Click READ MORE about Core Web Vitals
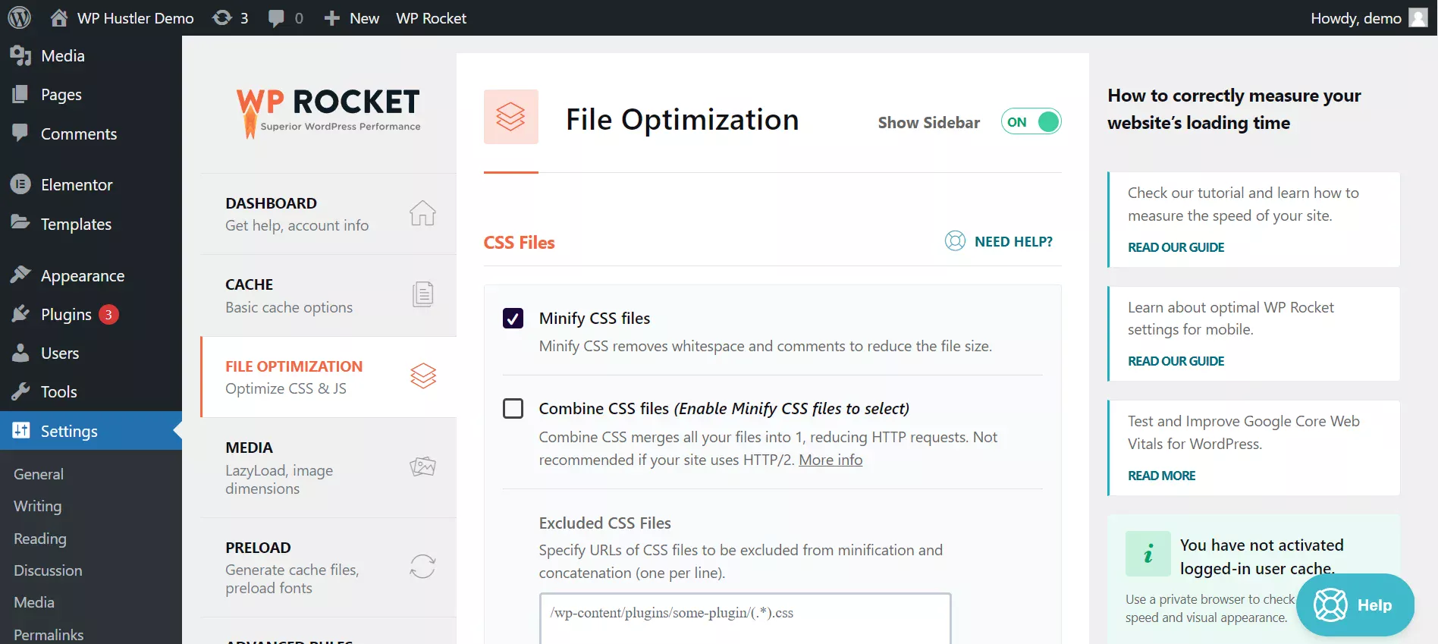The image size is (1438, 644). (x=1161, y=476)
